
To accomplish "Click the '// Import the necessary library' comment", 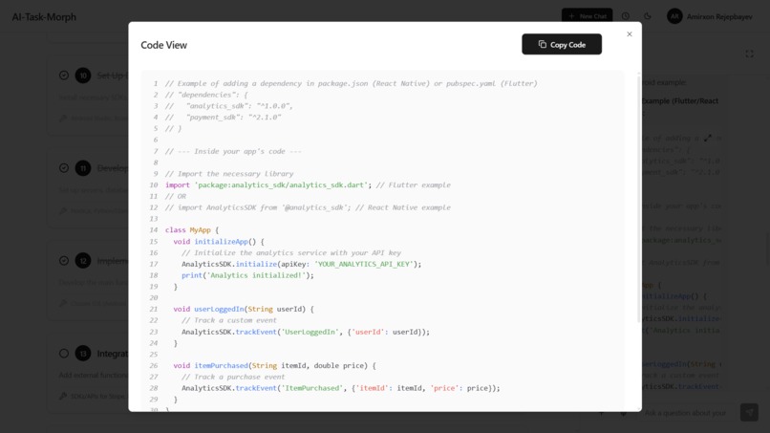I will click(229, 174).
